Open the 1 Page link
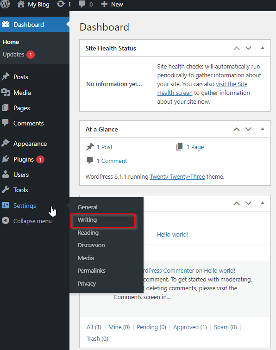Image resolution: width=276 pixels, height=350 pixels. 195,147
